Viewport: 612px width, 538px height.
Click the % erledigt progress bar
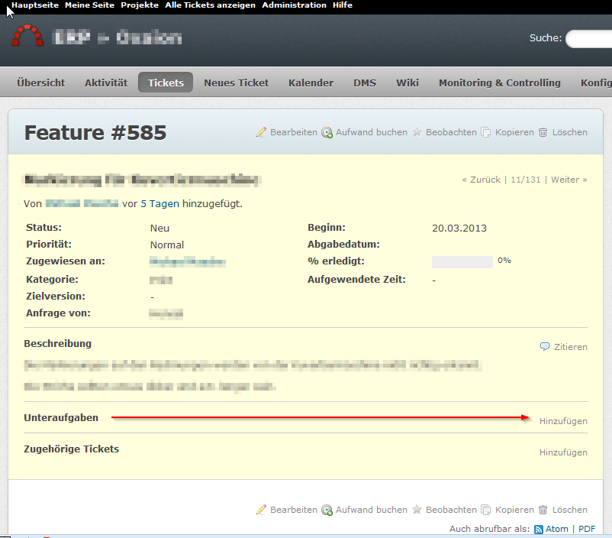point(462,261)
